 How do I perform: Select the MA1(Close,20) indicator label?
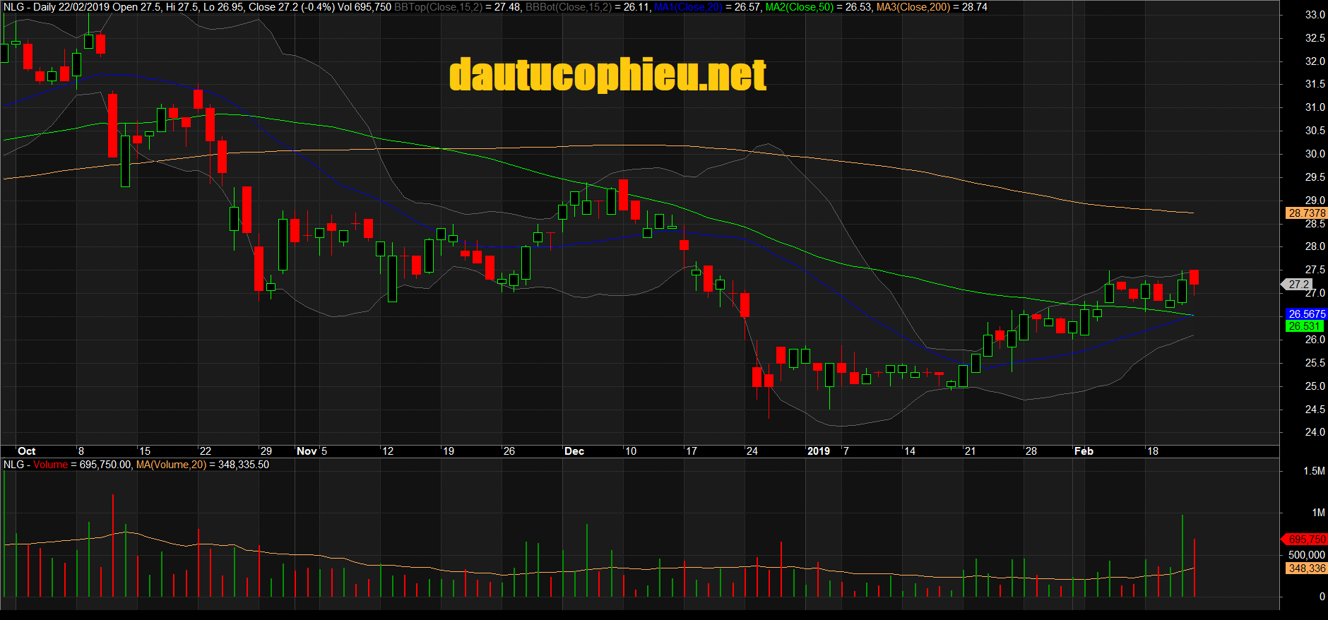click(x=688, y=7)
